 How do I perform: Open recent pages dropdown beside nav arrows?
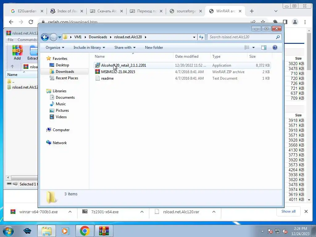(x=60, y=37)
